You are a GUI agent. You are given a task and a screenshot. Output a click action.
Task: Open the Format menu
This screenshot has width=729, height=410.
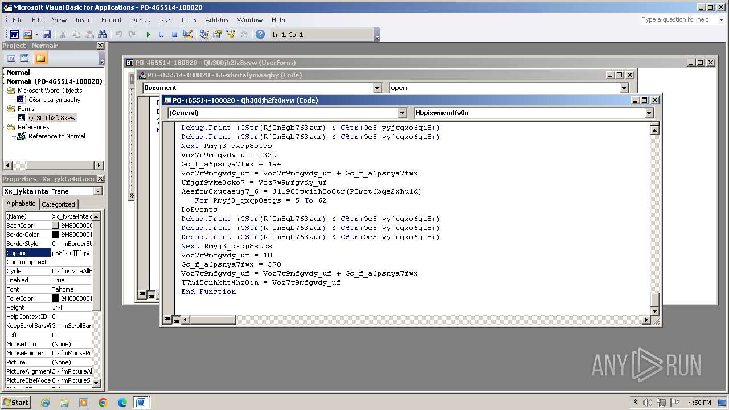pos(112,20)
